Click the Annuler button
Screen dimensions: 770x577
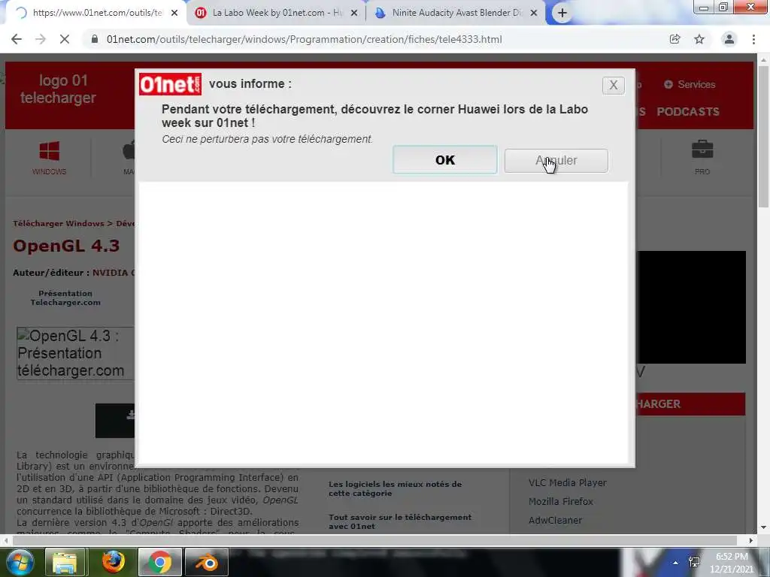coord(556,161)
